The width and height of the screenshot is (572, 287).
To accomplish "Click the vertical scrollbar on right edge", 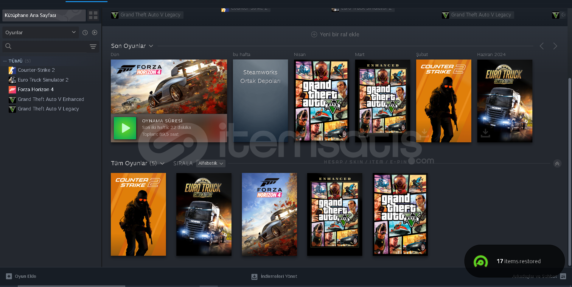I will 570,172.
